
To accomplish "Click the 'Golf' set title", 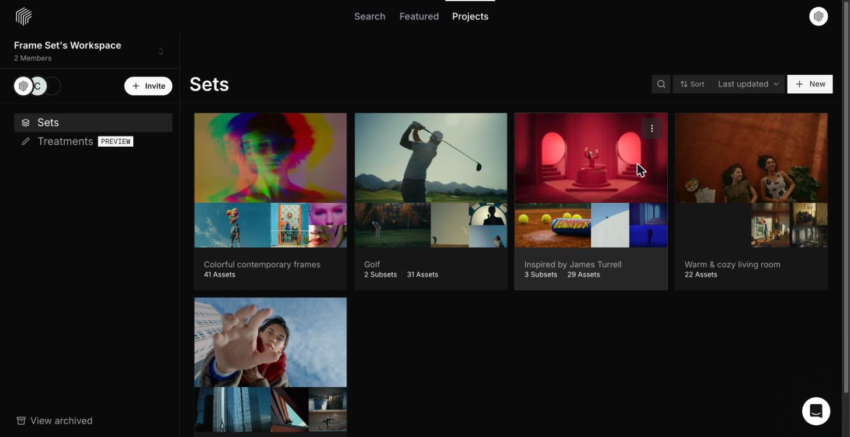I will 372,265.
